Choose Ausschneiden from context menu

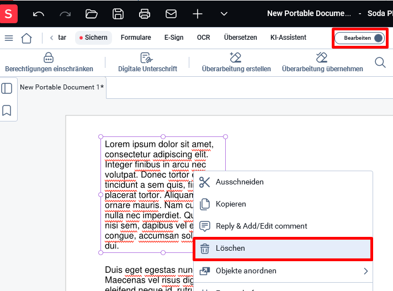click(283, 182)
